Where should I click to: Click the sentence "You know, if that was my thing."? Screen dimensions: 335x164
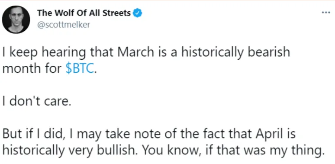click(x=232, y=151)
